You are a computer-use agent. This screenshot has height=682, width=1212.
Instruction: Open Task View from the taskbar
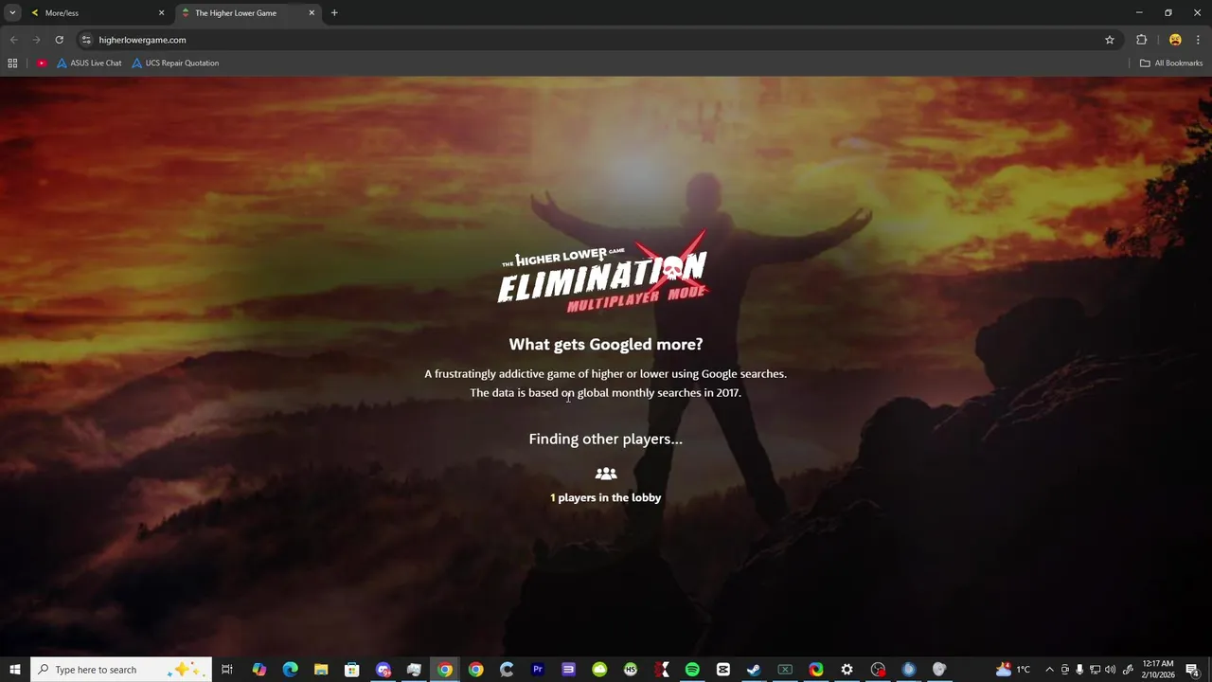click(x=227, y=670)
